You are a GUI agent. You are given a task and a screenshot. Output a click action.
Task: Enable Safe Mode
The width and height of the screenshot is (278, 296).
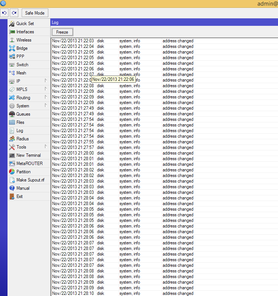(x=35, y=13)
